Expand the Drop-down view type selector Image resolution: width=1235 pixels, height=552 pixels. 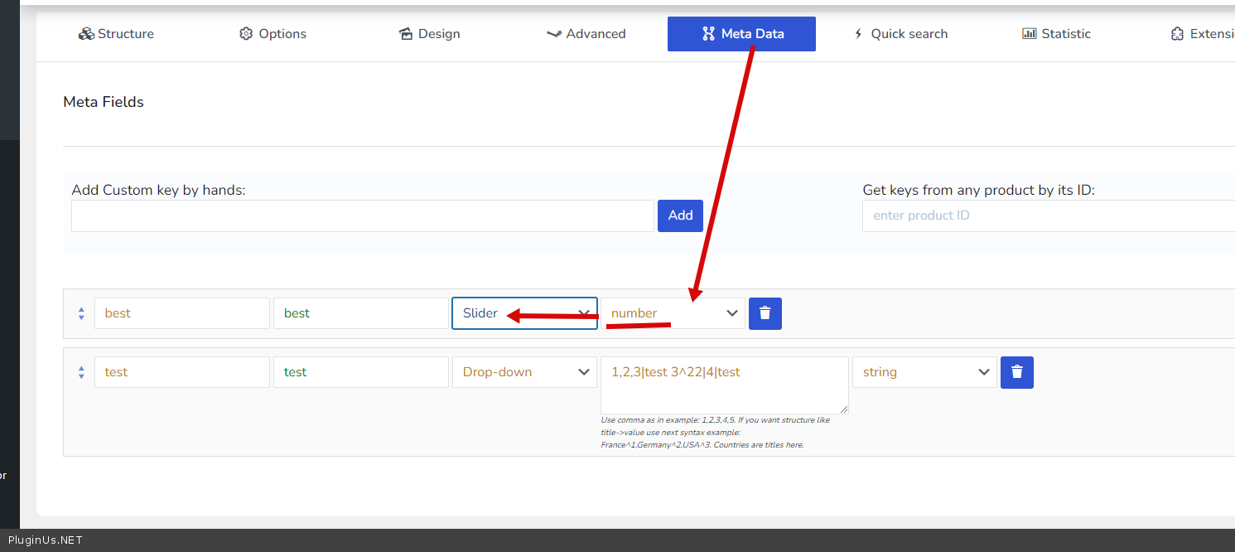point(524,372)
